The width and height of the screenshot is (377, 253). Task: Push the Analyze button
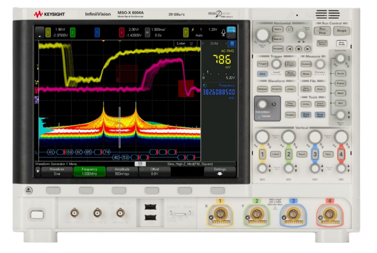coord(262,89)
